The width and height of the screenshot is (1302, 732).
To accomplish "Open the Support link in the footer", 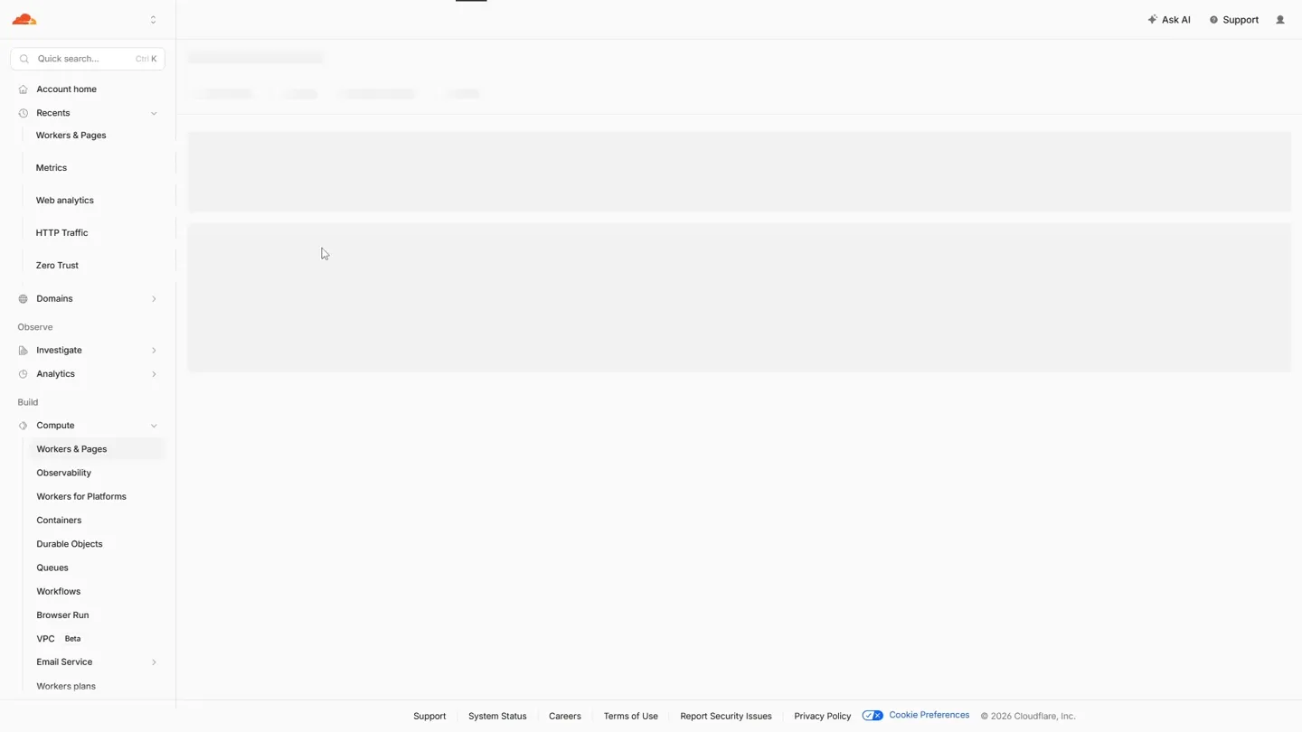I will point(429,717).
